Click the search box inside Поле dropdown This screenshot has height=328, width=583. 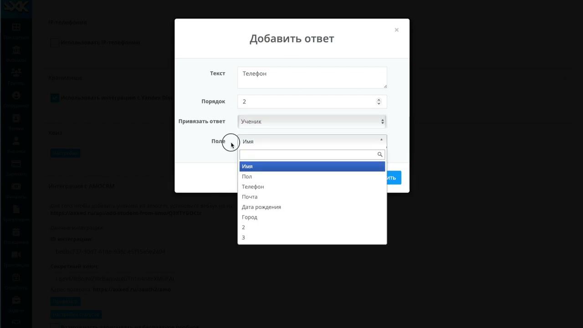pos(312,154)
